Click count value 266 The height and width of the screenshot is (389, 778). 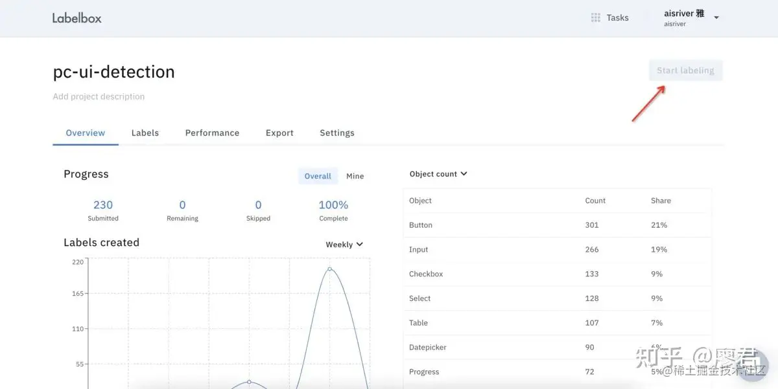592,249
